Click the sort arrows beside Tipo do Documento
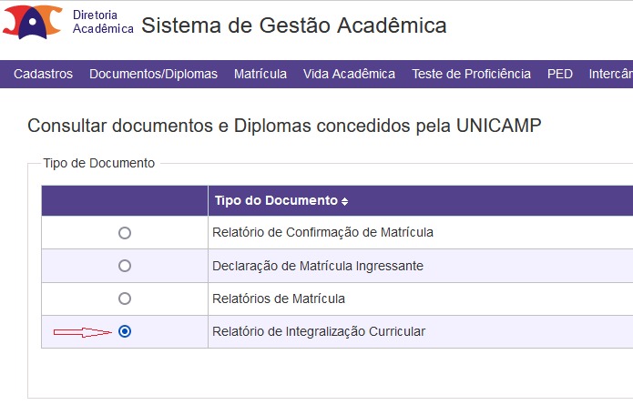This screenshot has width=633, height=405. tap(344, 201)
